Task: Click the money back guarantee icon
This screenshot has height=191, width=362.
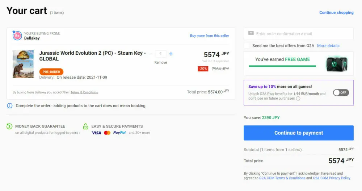Action: pos(9,126)
